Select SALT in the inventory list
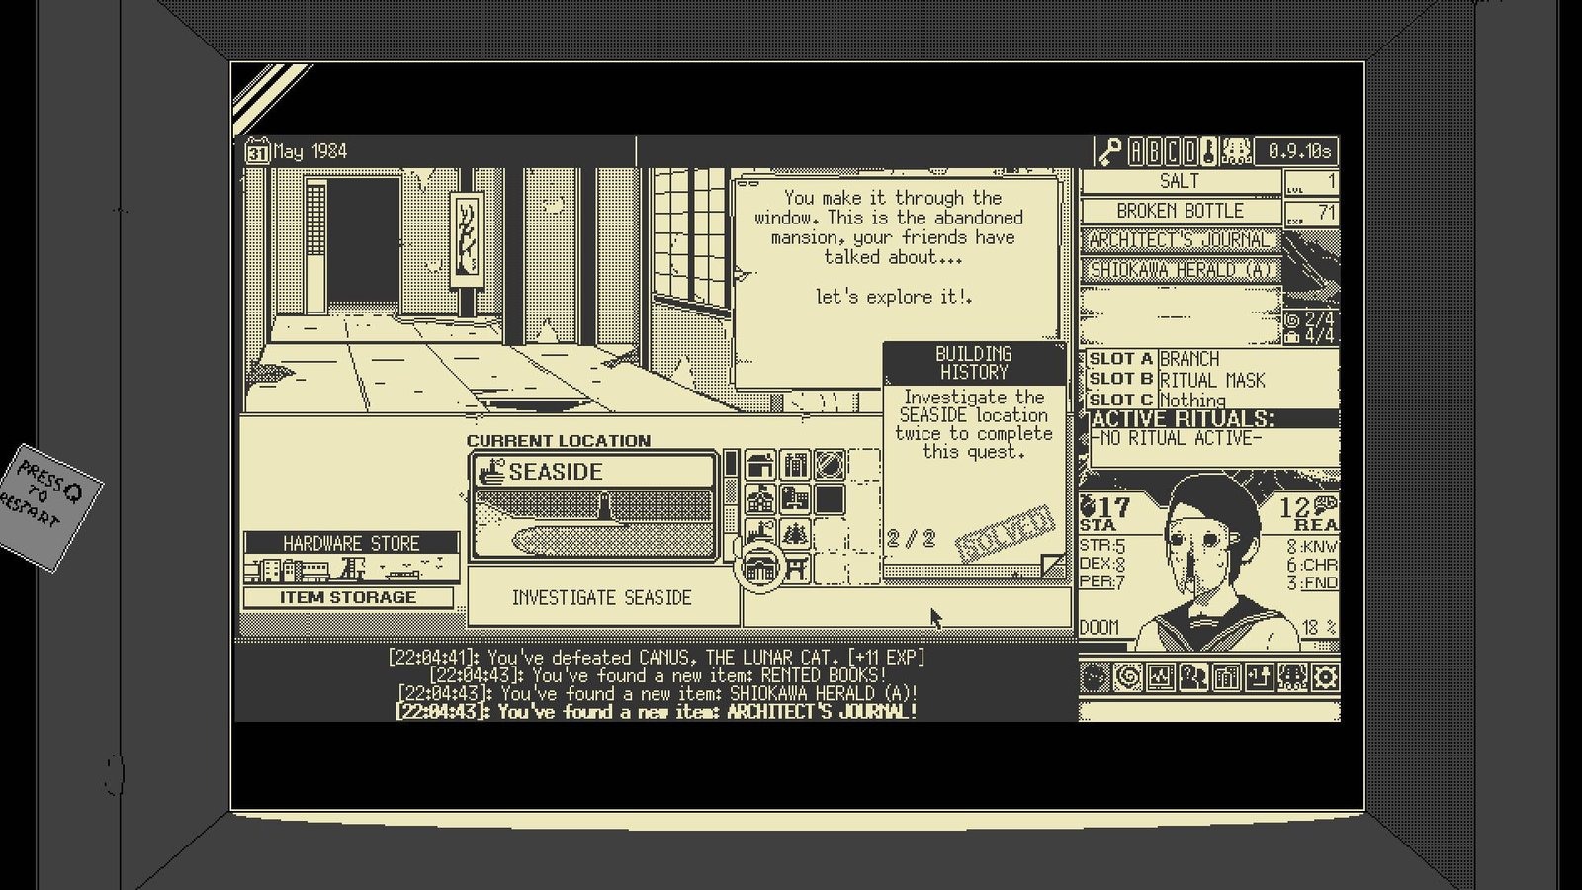 pyautogui.click(x=1180, y=182)
